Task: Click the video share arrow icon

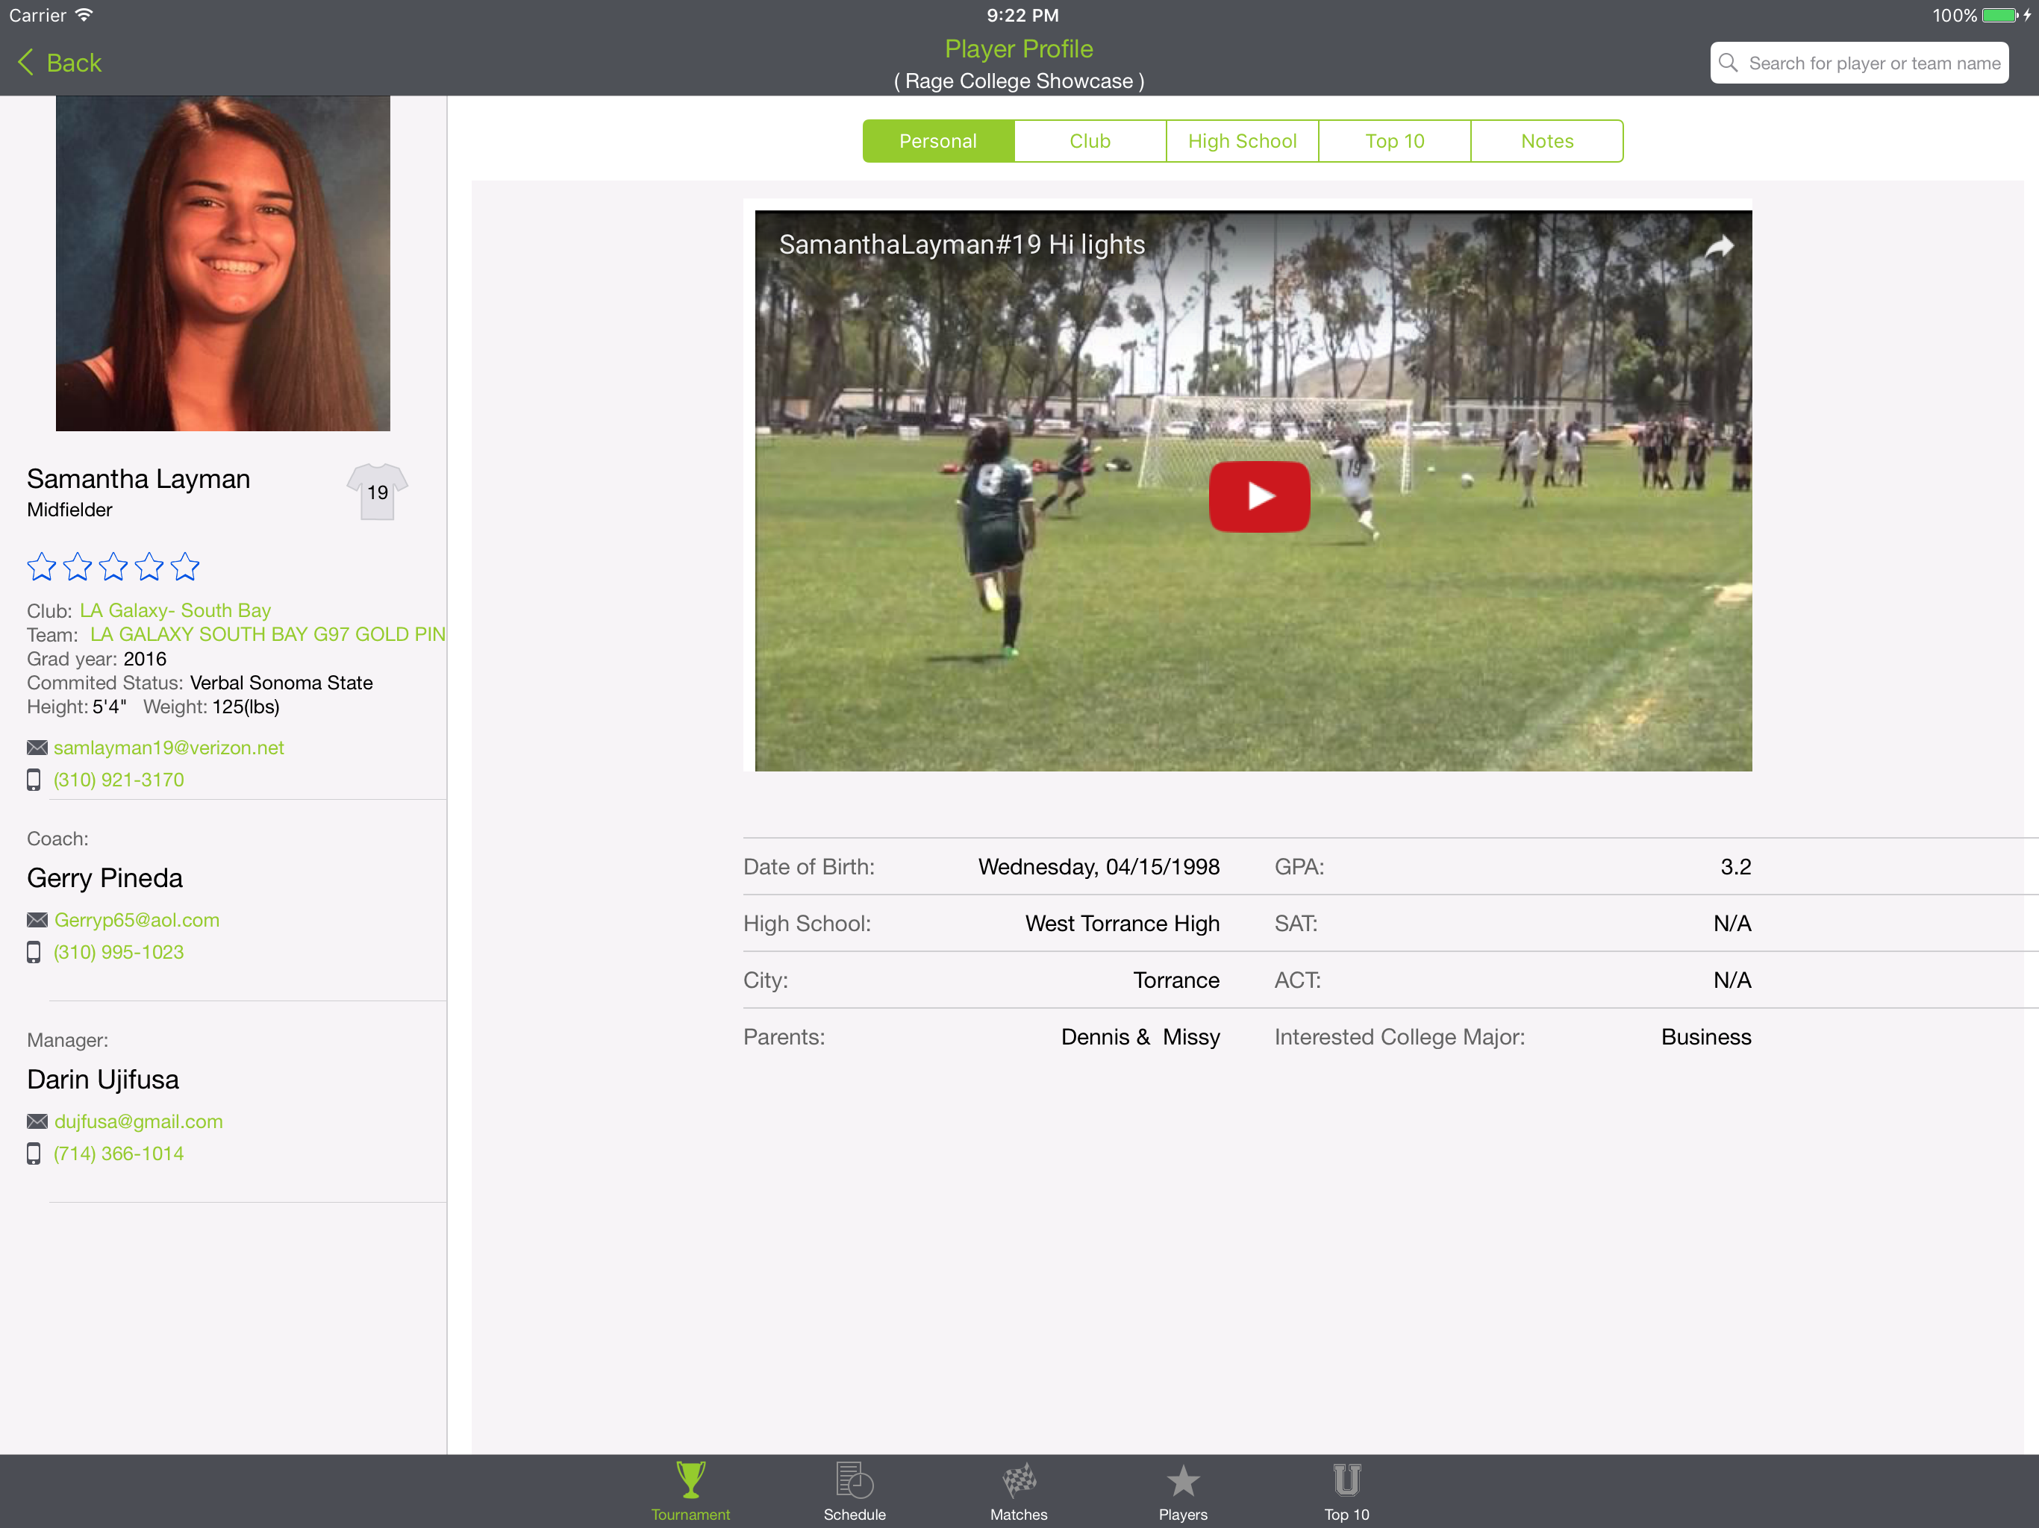Action: coord(1719,246)
